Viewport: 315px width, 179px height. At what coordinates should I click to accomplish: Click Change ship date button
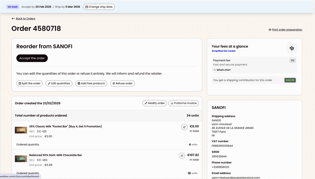click(x=99, y=7)
